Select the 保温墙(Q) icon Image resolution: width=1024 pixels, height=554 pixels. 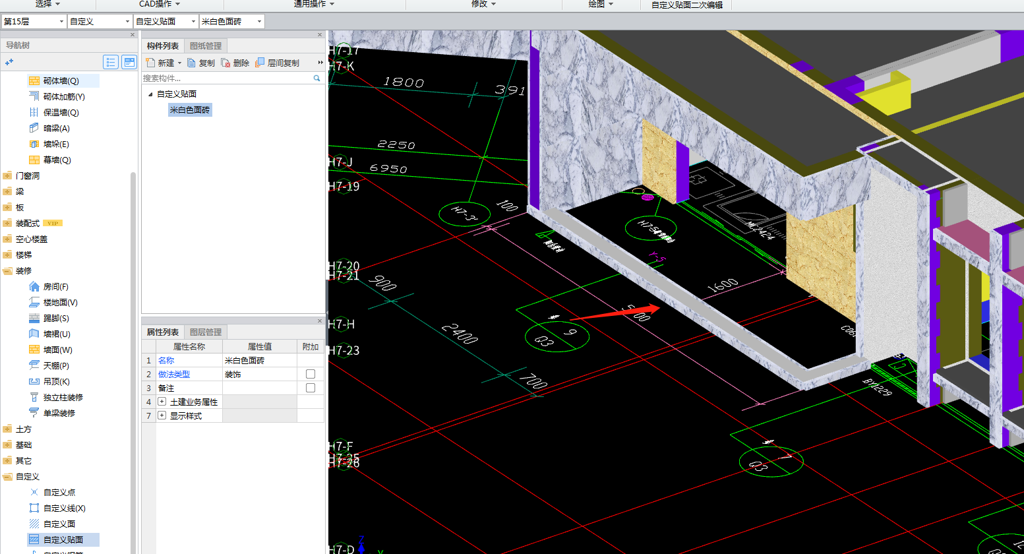tap(34, 112)
